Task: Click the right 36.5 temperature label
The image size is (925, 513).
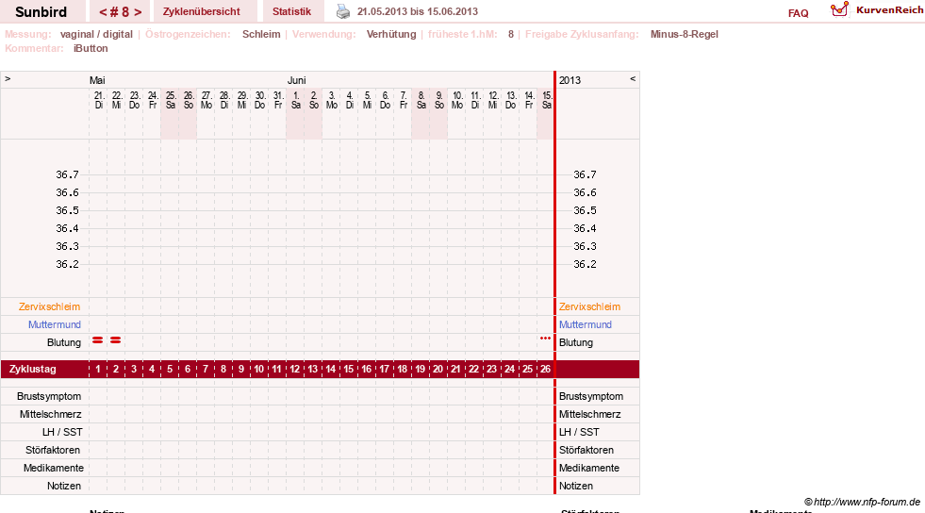Action: pos(585,210)
